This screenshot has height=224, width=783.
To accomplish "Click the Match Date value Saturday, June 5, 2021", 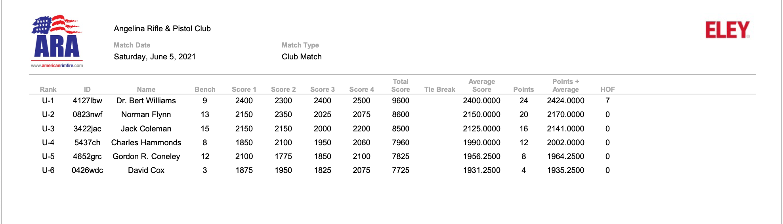I will pyautogui.click(x=155, y=57).
